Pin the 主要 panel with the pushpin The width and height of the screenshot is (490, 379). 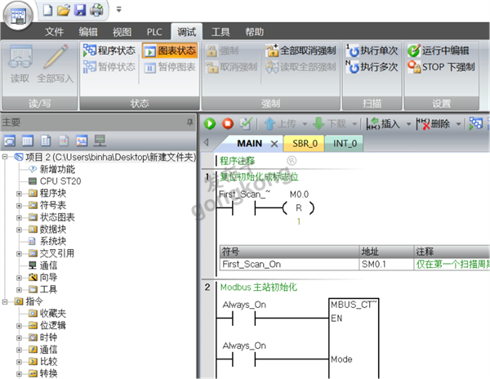189,123
